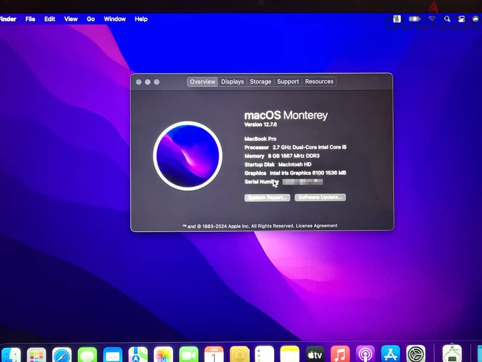Open Calendar in the dock
Screen dimensions: 482x362
click(x=214, y=355)
